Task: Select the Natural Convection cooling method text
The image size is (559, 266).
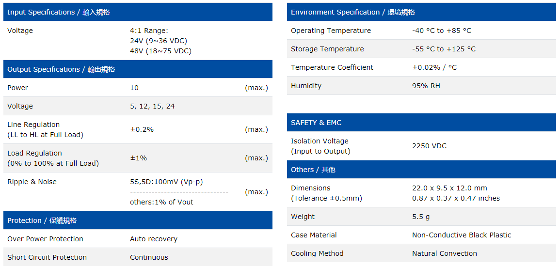Action: 445,253
